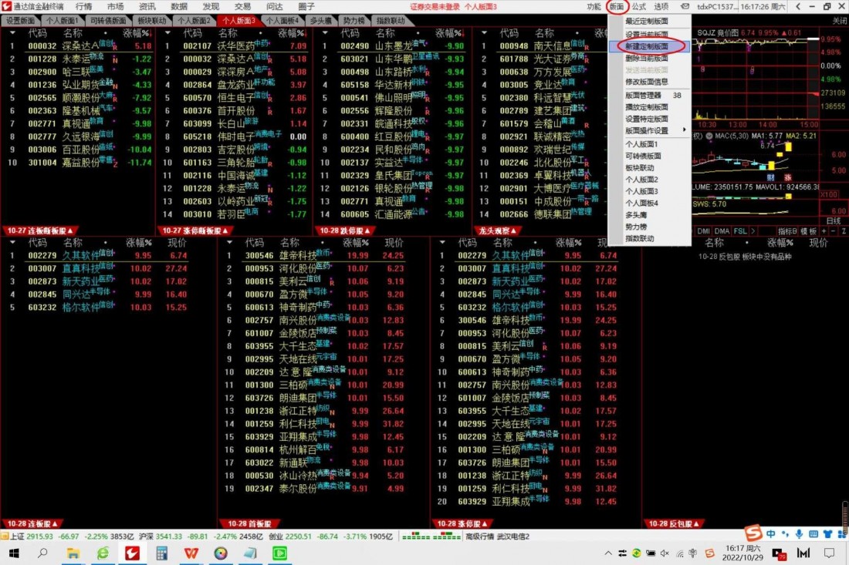This screenshot has height=565, width=849.
Task: Open the 行情 menu
Action: (83, 6)
